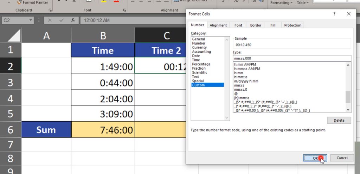Click the Format Cells help question mark
The height and width of the screenshot is (174, 360).
[x=334, y=14]
